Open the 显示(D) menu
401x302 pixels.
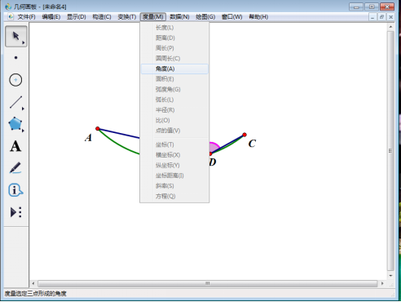pyautogui.click(x=77, y=17)
